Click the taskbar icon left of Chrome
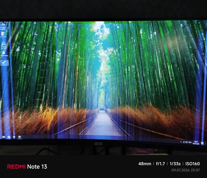 click(x=14, y=137)
